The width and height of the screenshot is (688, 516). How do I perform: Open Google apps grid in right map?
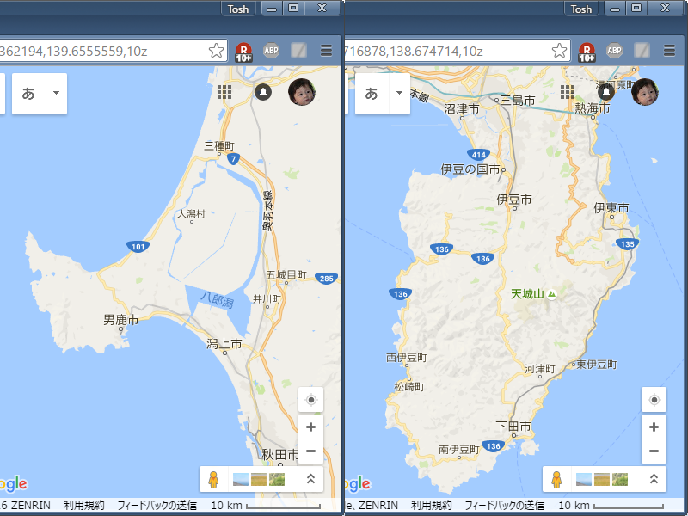(x=568, y=92)
